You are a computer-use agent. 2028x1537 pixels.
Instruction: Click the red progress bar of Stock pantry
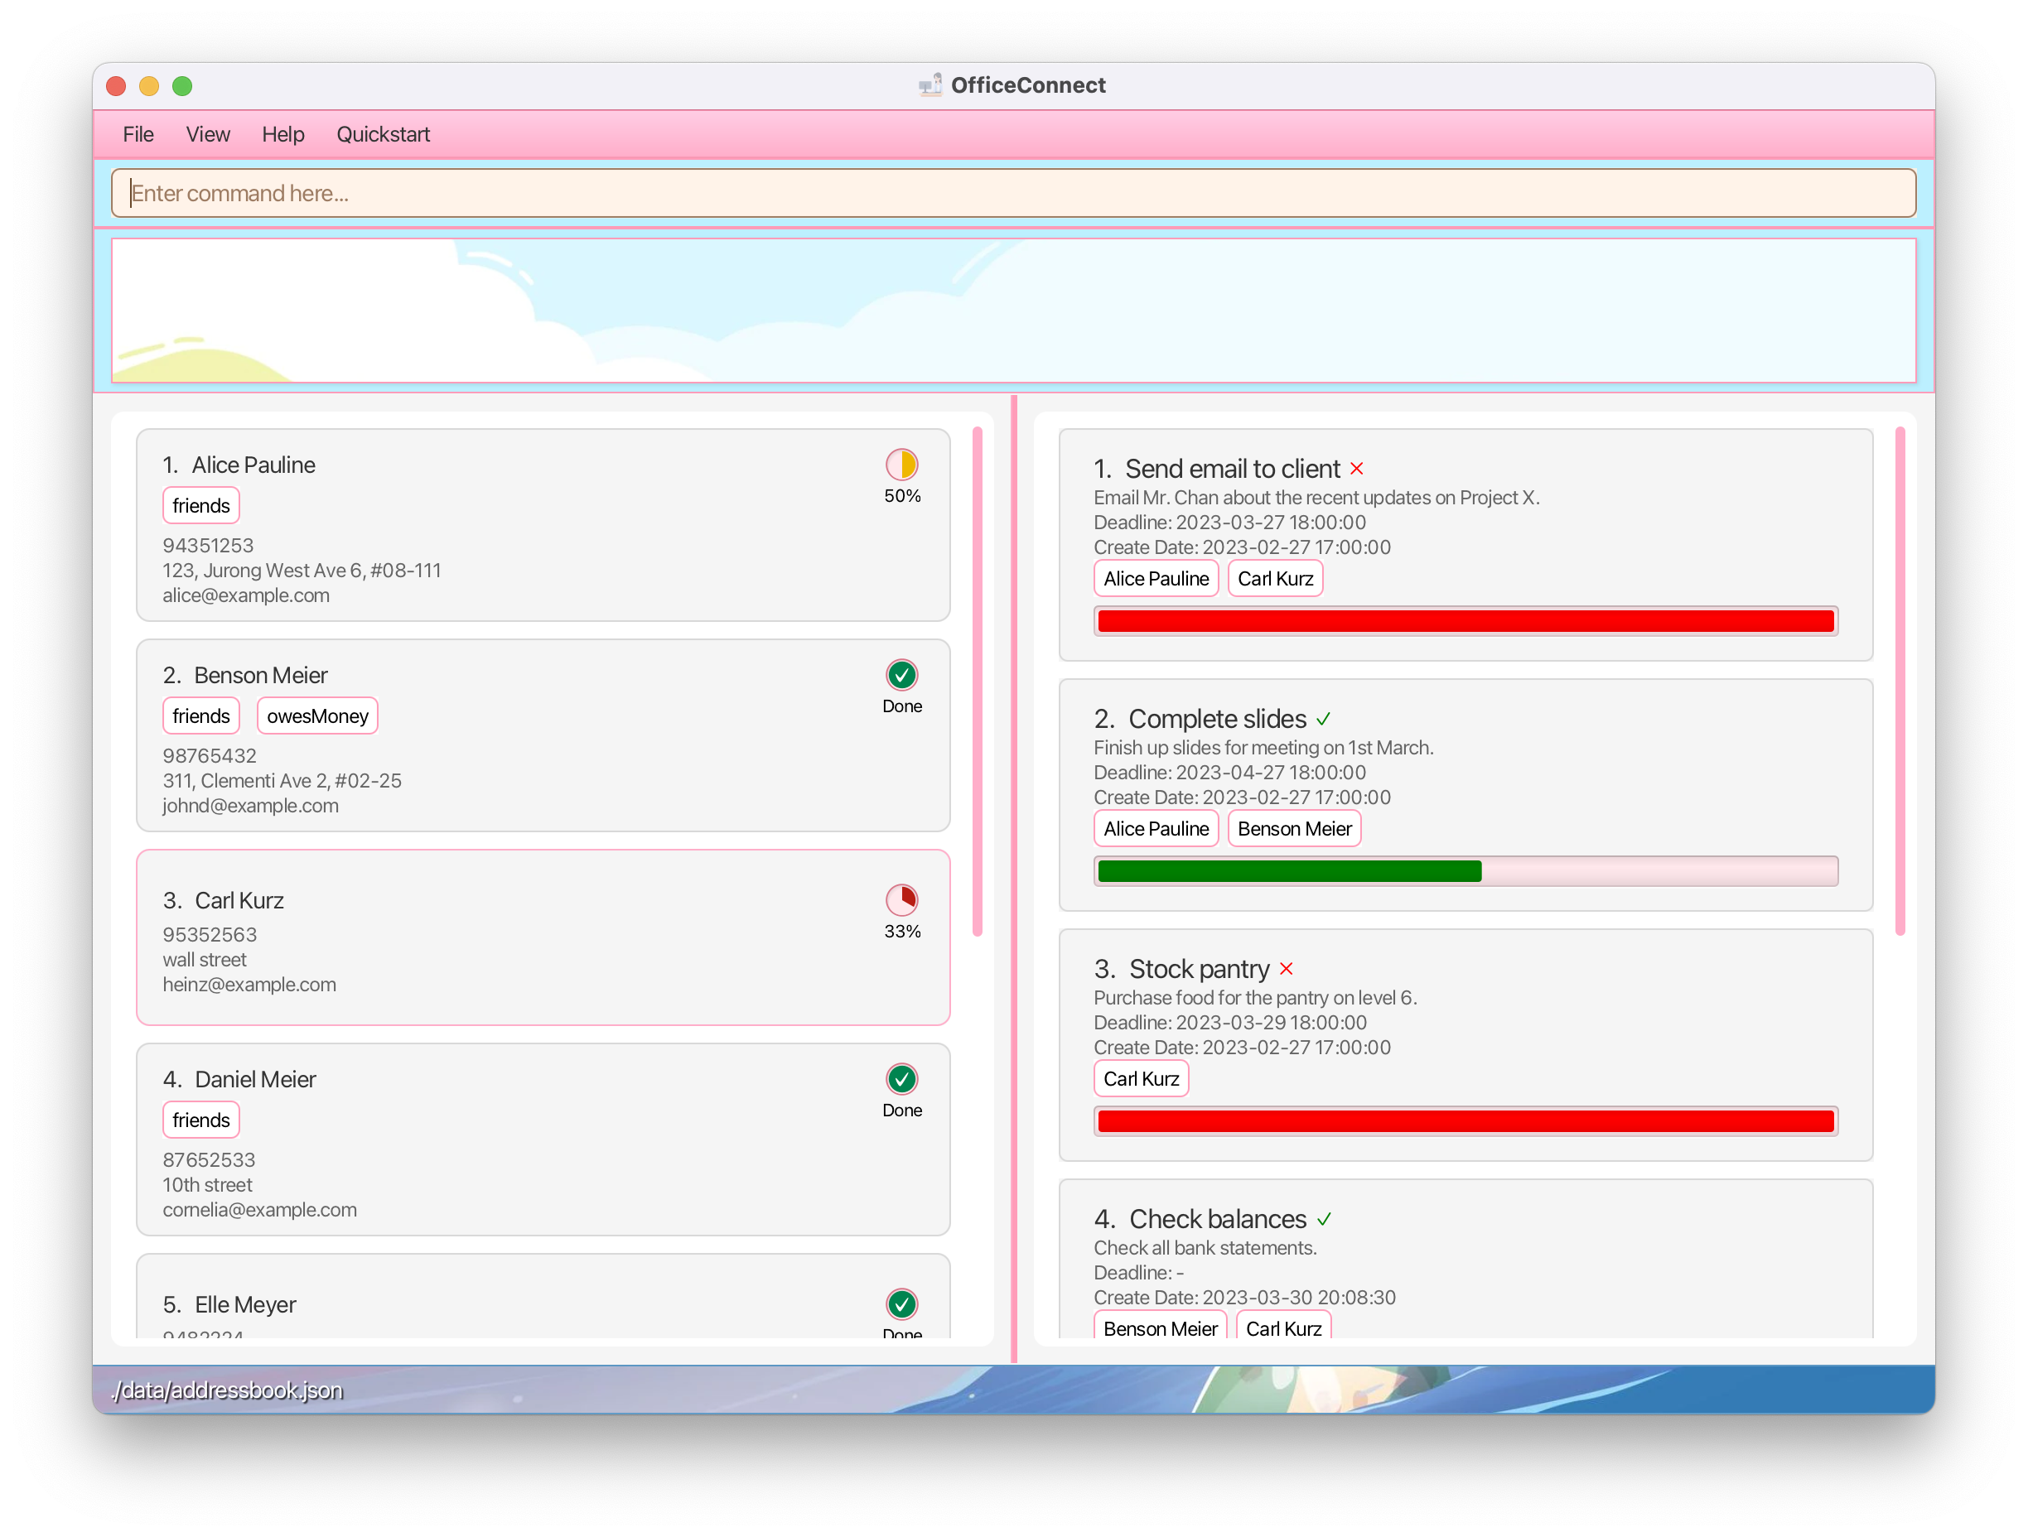coord(1466,1122)
